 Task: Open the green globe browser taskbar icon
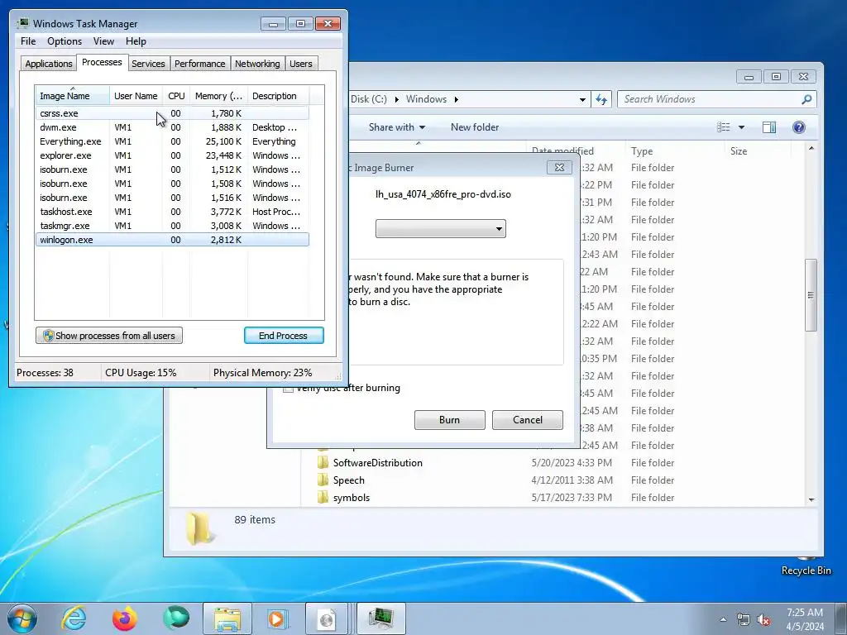(x=176, y=618)
